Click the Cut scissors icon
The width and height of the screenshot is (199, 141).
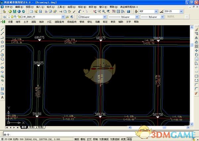(x=61, y=12)
